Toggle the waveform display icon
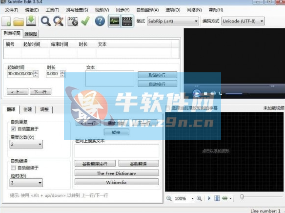Screen dimensions: 285x213 pos(115,21)
